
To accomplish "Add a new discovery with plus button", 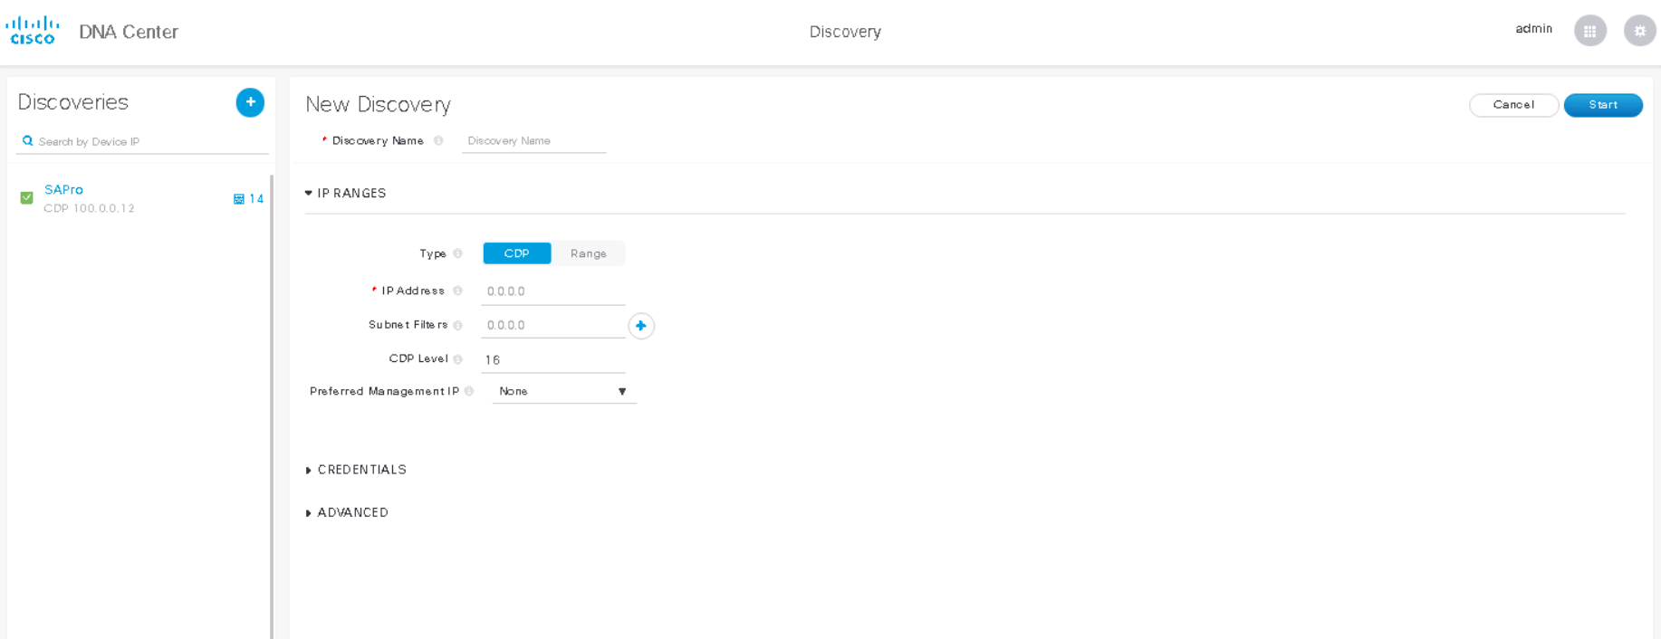I will coord(250,102).
